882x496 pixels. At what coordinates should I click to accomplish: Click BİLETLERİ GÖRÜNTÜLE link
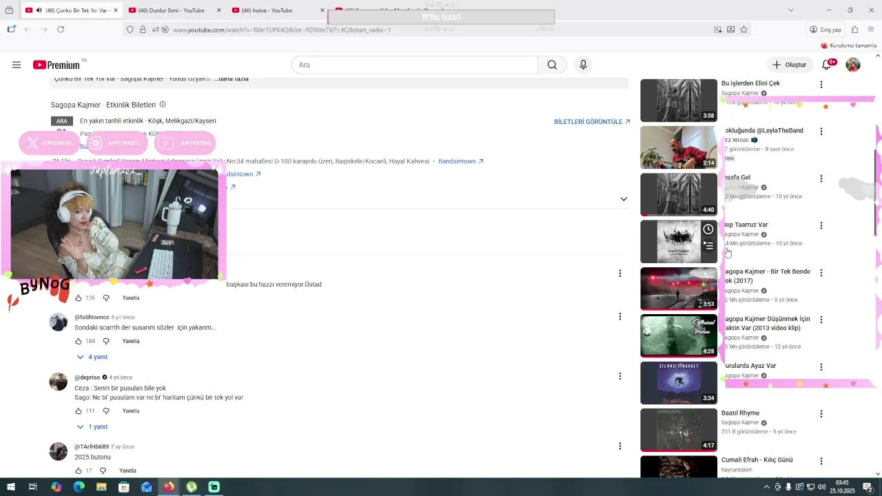point(592,122)
